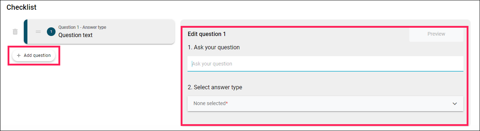Click the Question text title on the card

[x=75, y=35]
